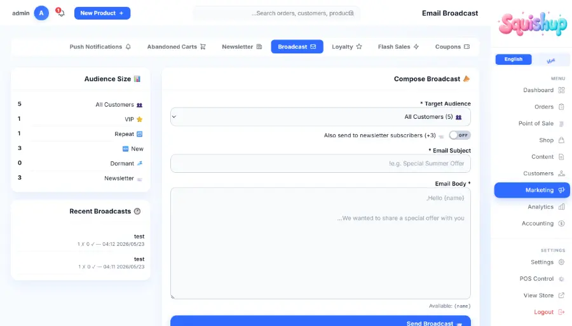Click the Email Body text area
The height and width of the screenshot is (326, 572).
point(320,243)
